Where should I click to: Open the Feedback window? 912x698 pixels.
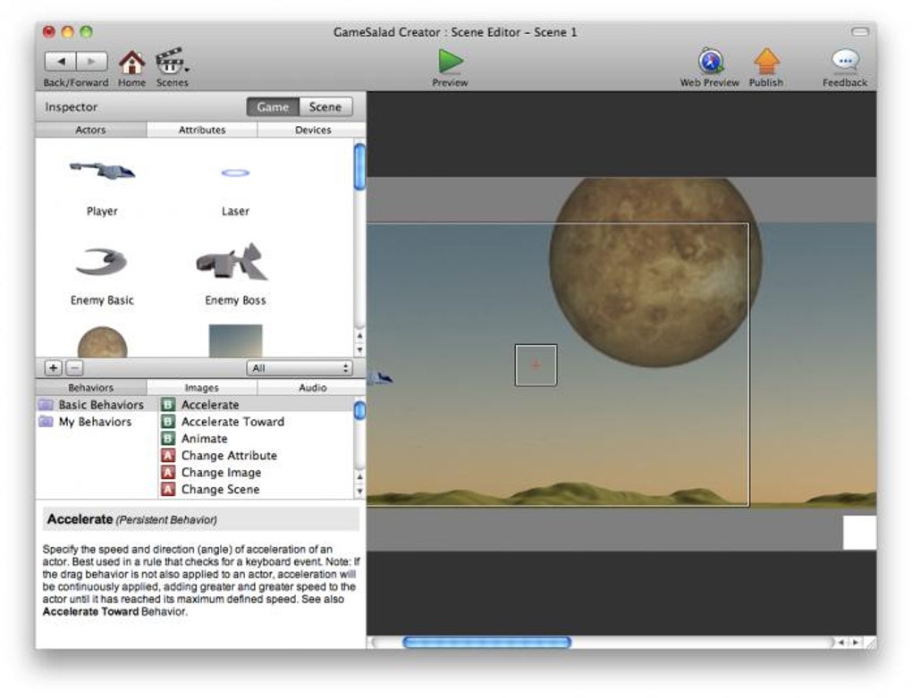coord(844,63)
